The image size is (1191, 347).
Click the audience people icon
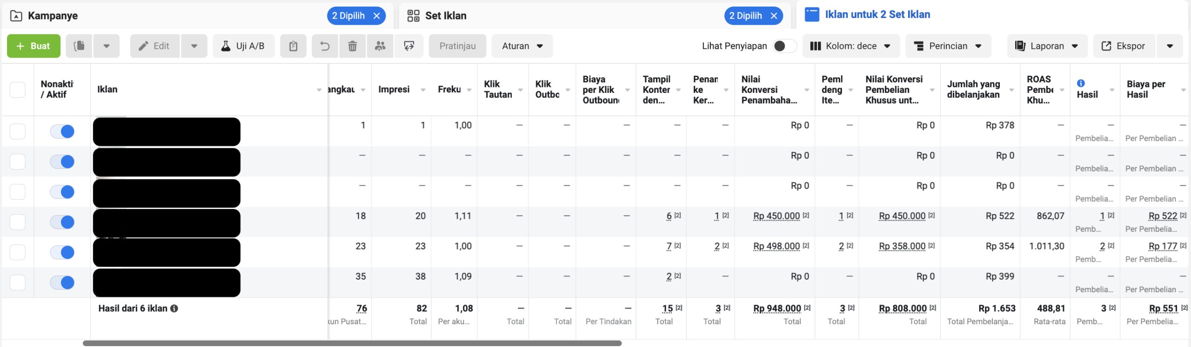380,46
